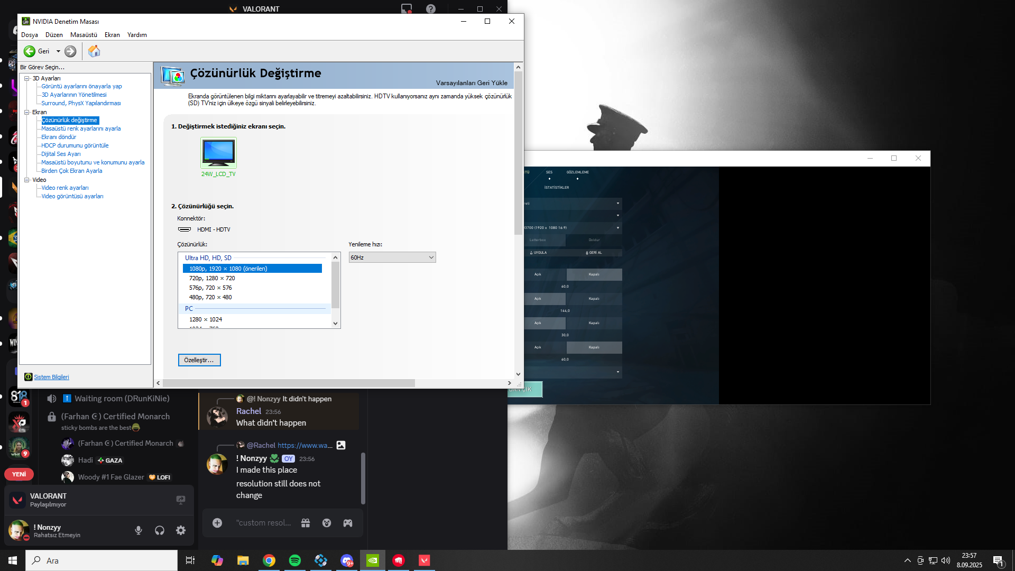Collapse the 3D Ayarları tree node
Viewport: 1015px width, 571px height.
click(26, 78)
